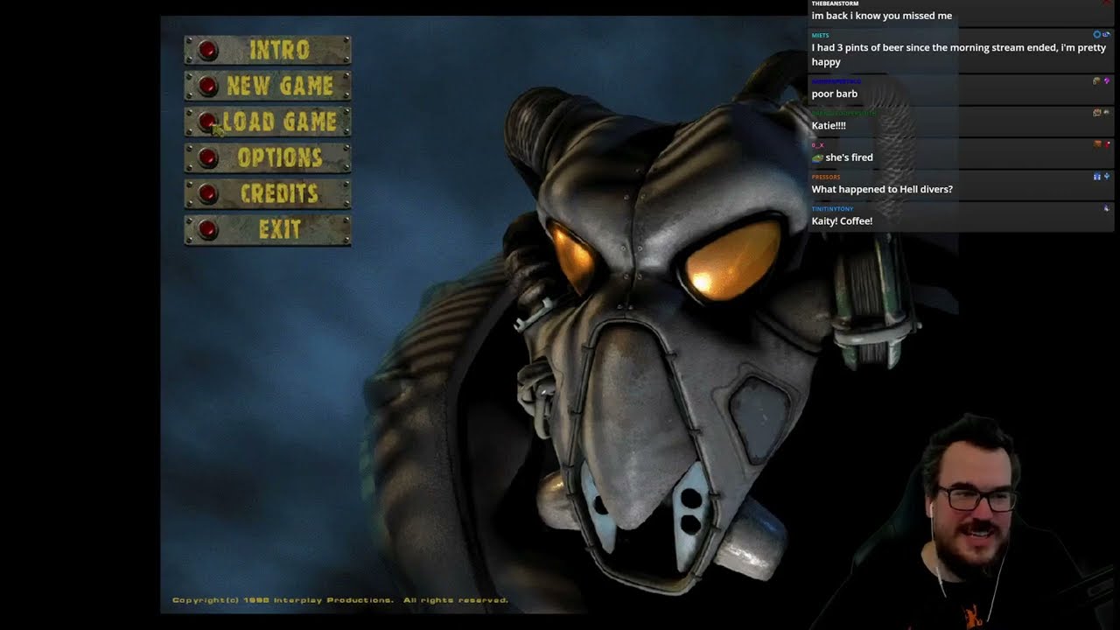1120x630 pixels.
Task: Click chat message "im back i know you missed me"
Action: click(x=881, y=16)
